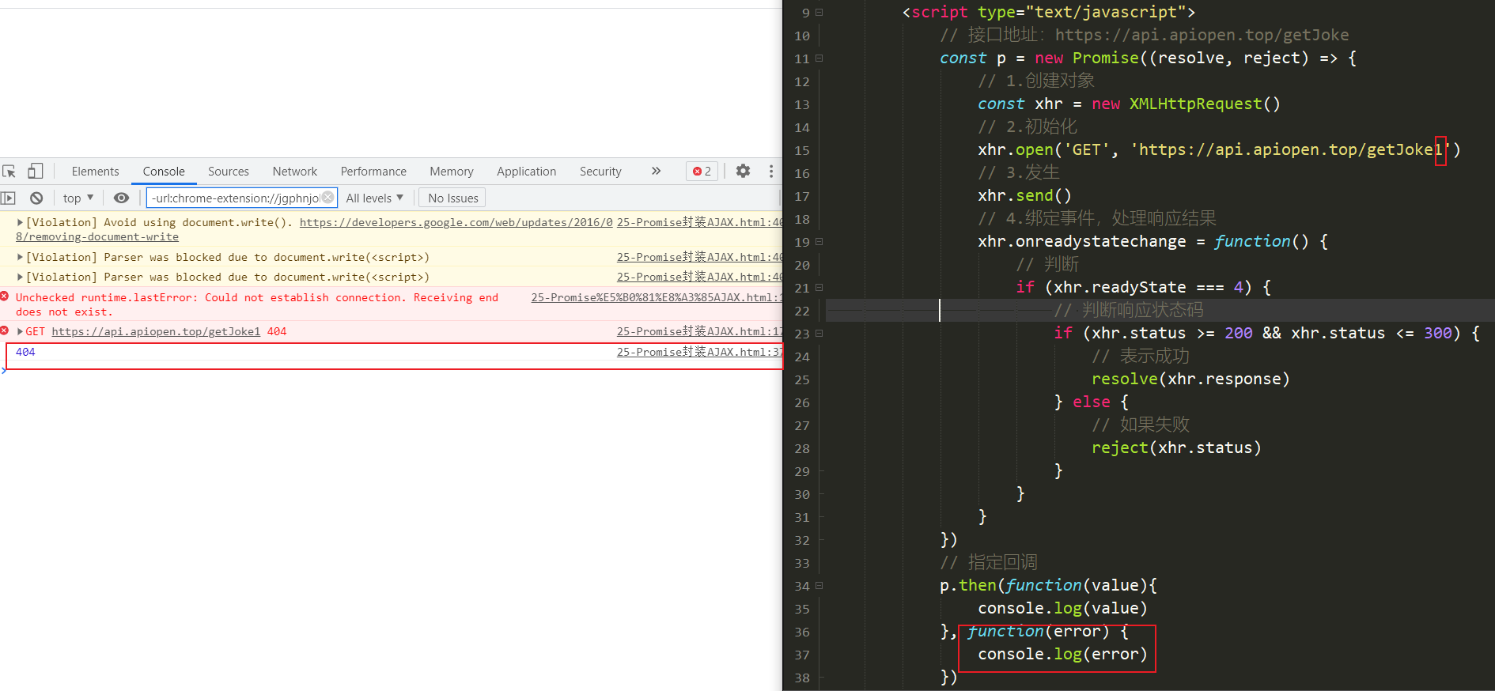
Task: Click reject(xhr.status) in the code
Action: (1176, 447)
